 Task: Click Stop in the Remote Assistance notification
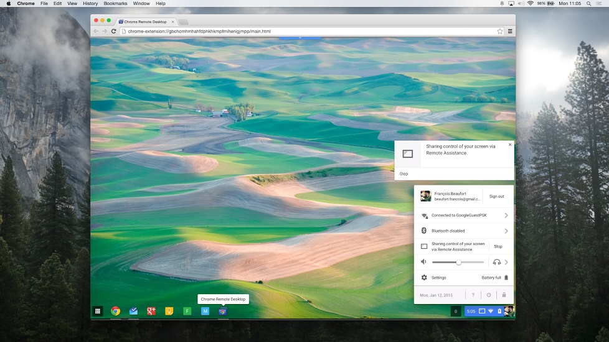[x=404, y=173]
